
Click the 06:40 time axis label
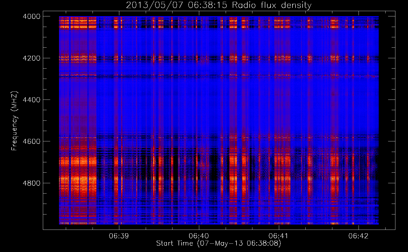click(x=199, y=236)
